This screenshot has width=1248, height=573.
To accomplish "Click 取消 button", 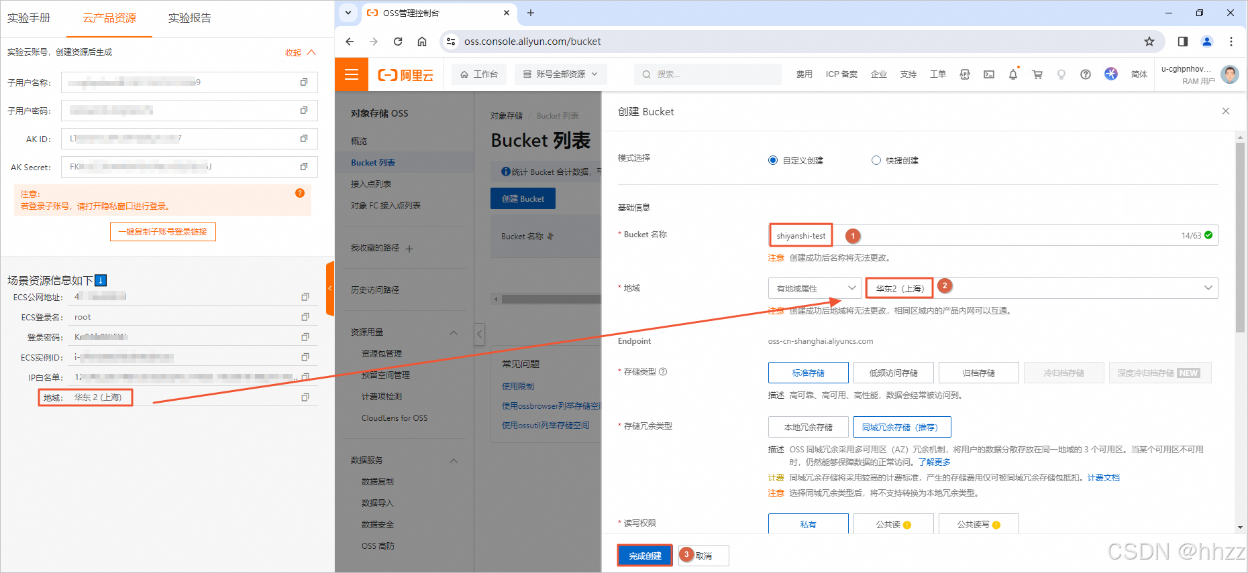I will pyautogui.click(x=704, y=556).
